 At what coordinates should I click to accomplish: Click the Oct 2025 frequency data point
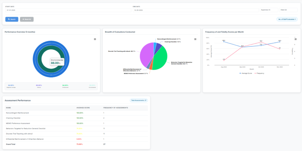click(261, 42)
